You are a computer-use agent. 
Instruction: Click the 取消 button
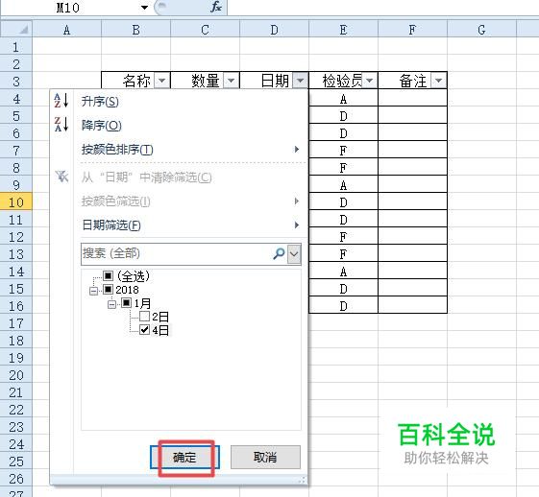point(265,458)
